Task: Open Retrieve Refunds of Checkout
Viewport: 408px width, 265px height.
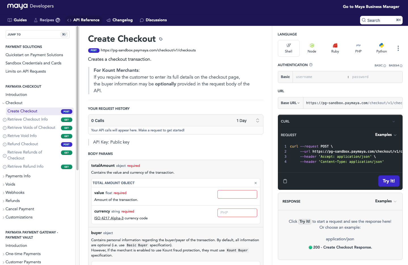Action: click(25, 155)
